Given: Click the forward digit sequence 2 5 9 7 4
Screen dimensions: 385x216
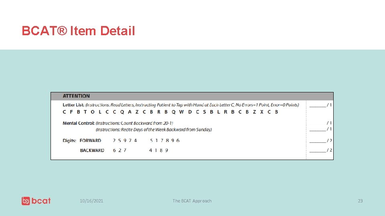Looking at the screenshot, I should pyautogui.click(x=125, y=140).
